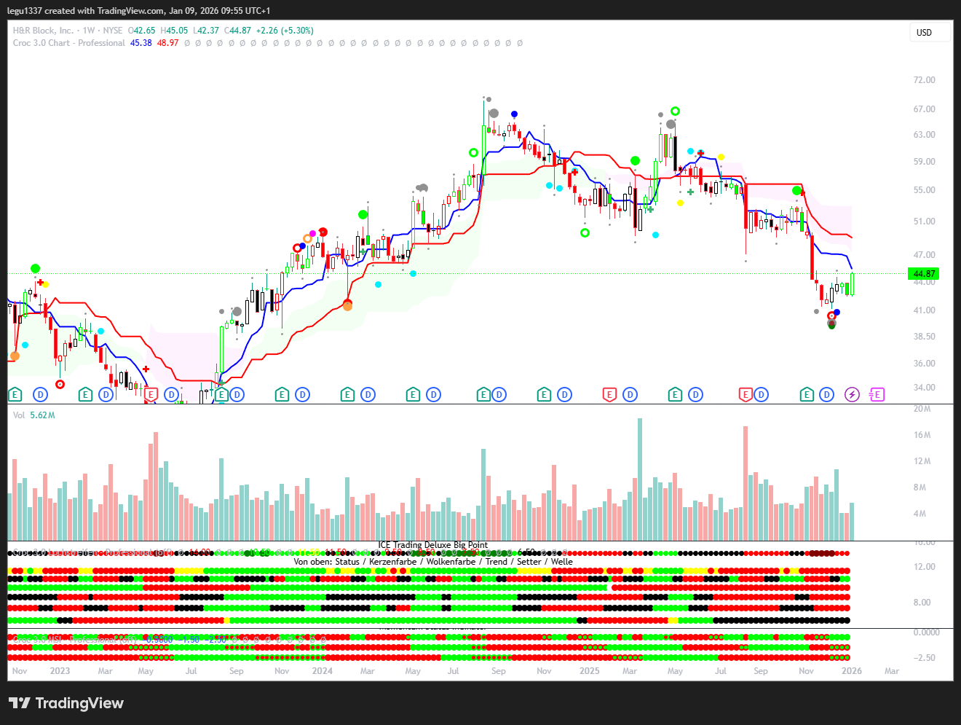Click the 72.00 label on the price axis
Image resolution: width=961 pixels, height=725 pixels.
tap(924, 80)
